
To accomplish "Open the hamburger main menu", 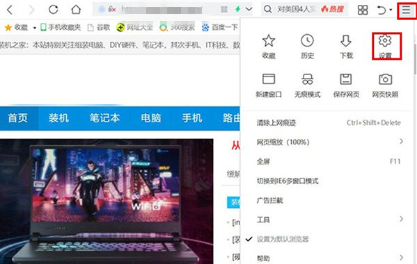I will (x=406, y=10).
